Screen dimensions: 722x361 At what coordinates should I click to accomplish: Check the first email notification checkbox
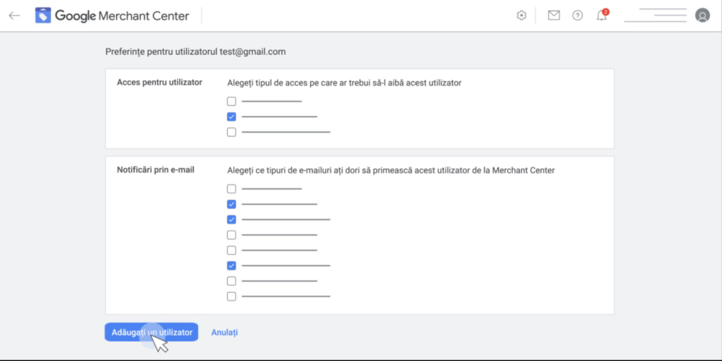[231, 189]
